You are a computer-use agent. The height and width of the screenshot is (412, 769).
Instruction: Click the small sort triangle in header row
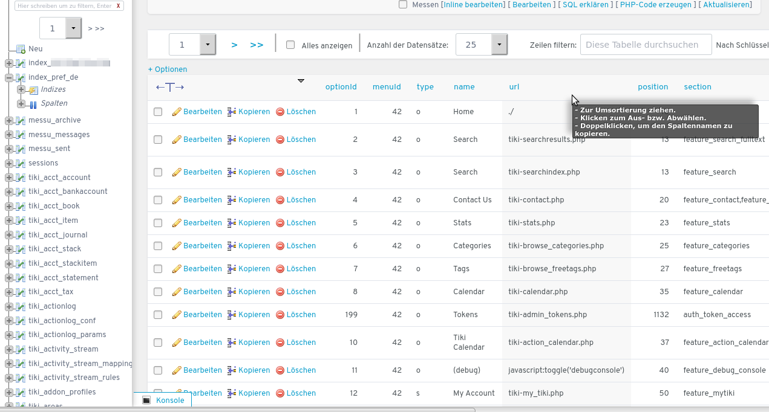point(301,81)
